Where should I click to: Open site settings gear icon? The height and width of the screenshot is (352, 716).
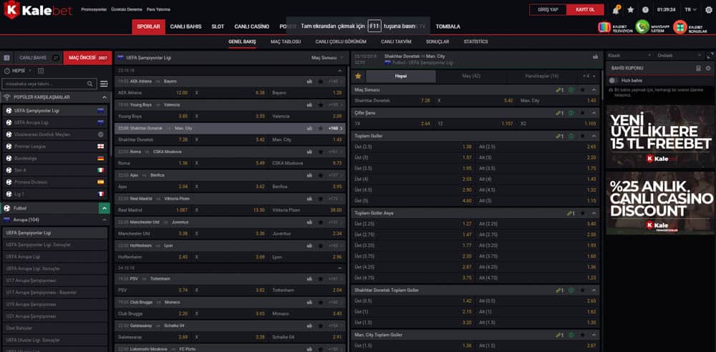(x=709, y=9)
